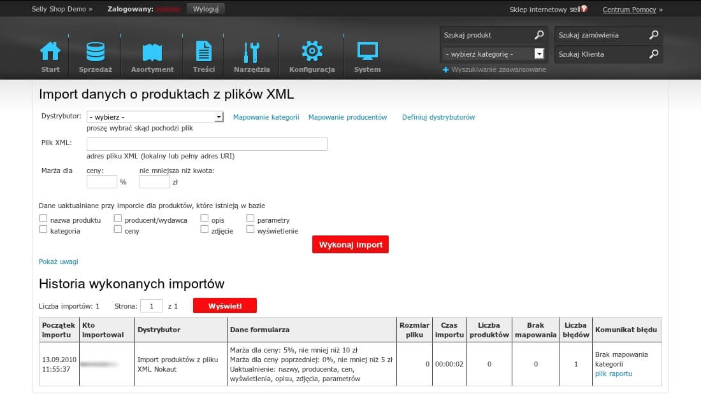Screen dimensions: 701x420
Task: Click magnifier icon in Szukaj Klienta
Action: (654, 54)
